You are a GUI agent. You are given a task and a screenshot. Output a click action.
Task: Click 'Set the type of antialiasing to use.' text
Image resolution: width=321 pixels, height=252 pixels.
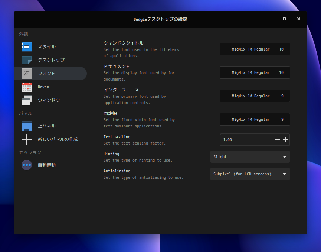(x=144, y=177)
